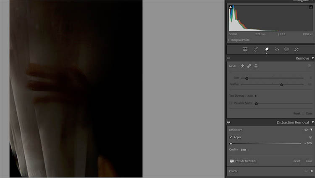Click Reset in Distraction Removal panel

pos(297,161)
